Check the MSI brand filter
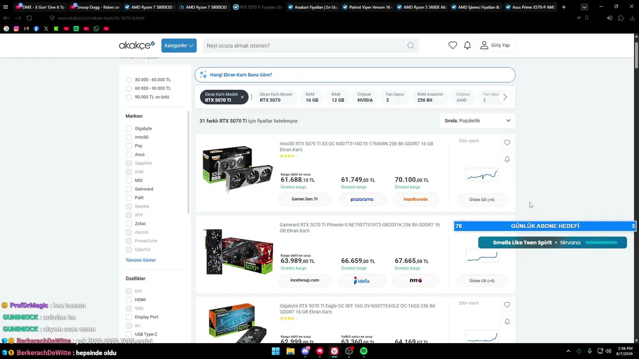 (129, 180)
